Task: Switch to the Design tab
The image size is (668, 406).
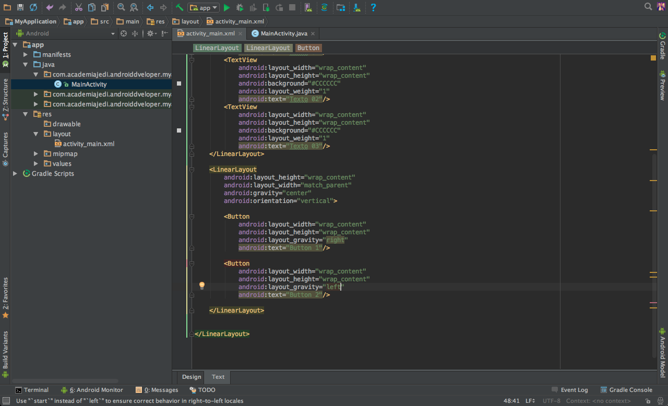Action: click(x=192, y=377)
